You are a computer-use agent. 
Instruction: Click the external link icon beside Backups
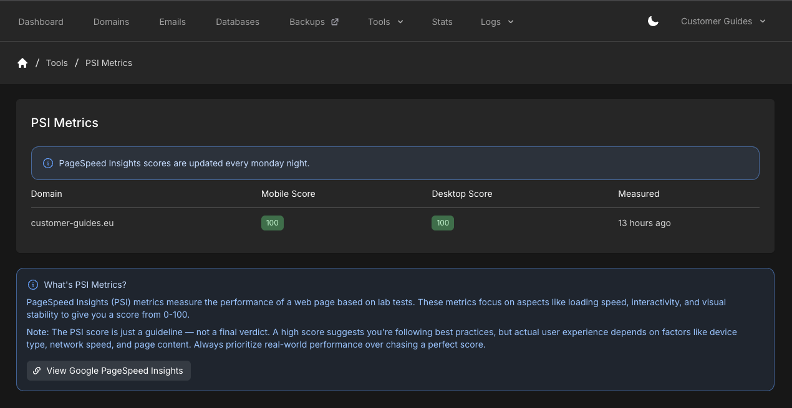335,22
